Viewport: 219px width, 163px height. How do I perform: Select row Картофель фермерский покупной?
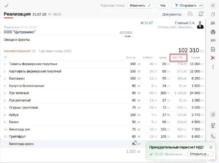tap(102, 71)
